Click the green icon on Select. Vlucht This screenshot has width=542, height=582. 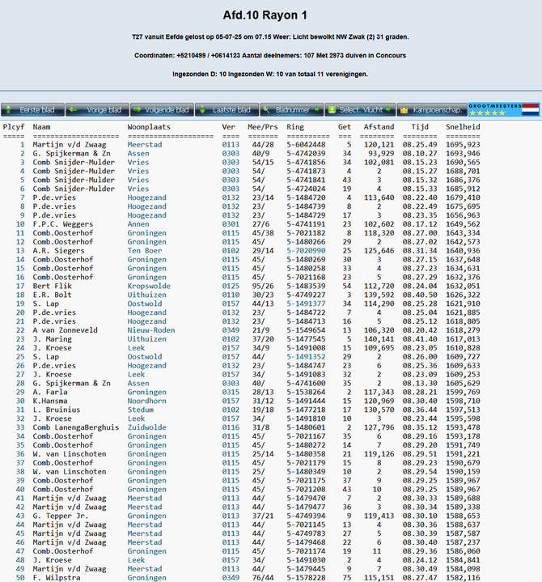pyautogui.click(x=332, y=110)
